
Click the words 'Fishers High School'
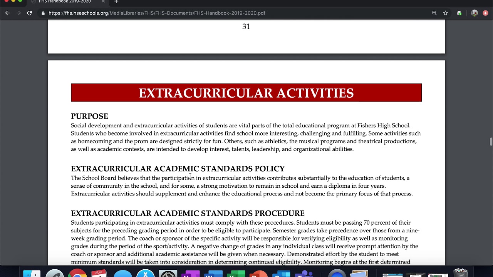(383, 125)
